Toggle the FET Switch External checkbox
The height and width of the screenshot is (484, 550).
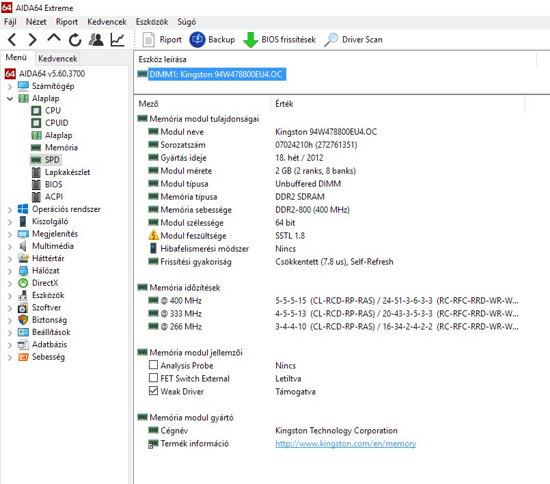coord(153,378)
